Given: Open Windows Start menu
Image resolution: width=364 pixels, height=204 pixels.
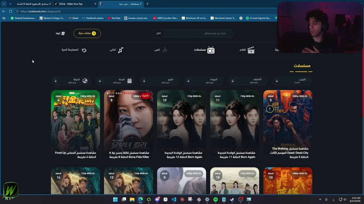Looking at the screenshot, I should click(115, 199).
